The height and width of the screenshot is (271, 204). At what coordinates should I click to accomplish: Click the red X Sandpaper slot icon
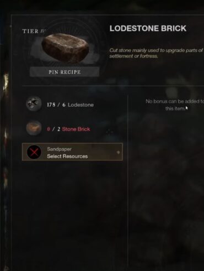(x=34, y=152)
